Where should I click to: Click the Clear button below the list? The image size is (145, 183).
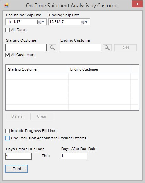[42, 116]
